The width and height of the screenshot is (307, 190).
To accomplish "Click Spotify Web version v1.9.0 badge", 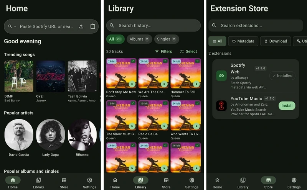I will pos(261,69).
